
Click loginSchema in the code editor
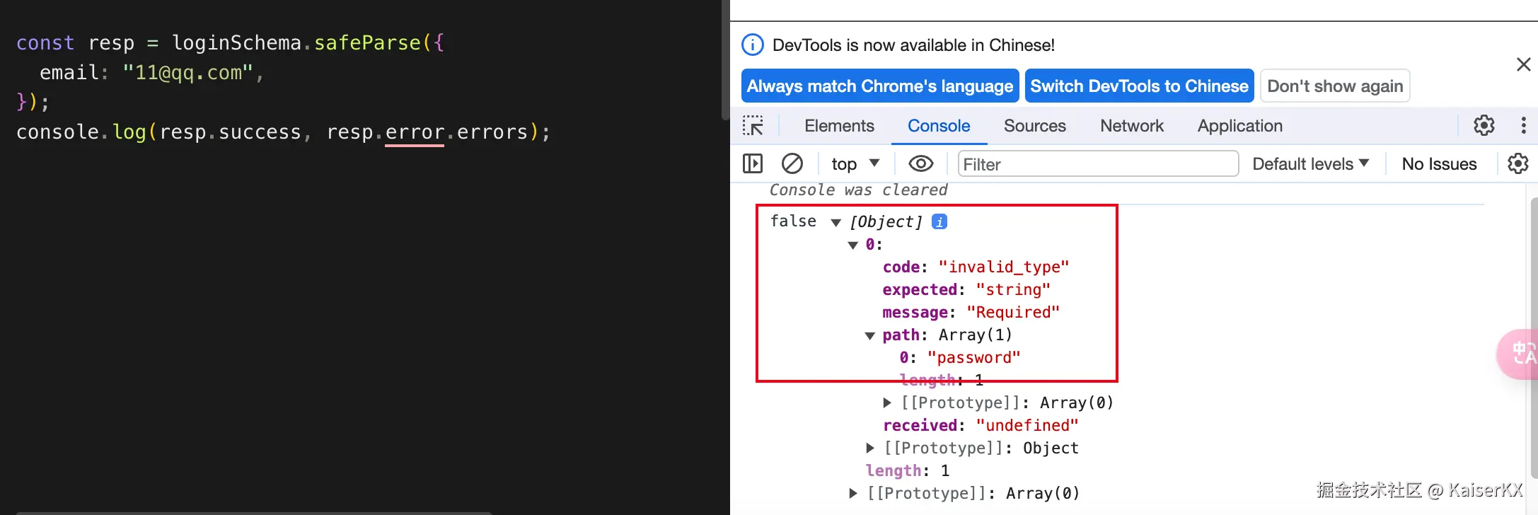[236, 42]
